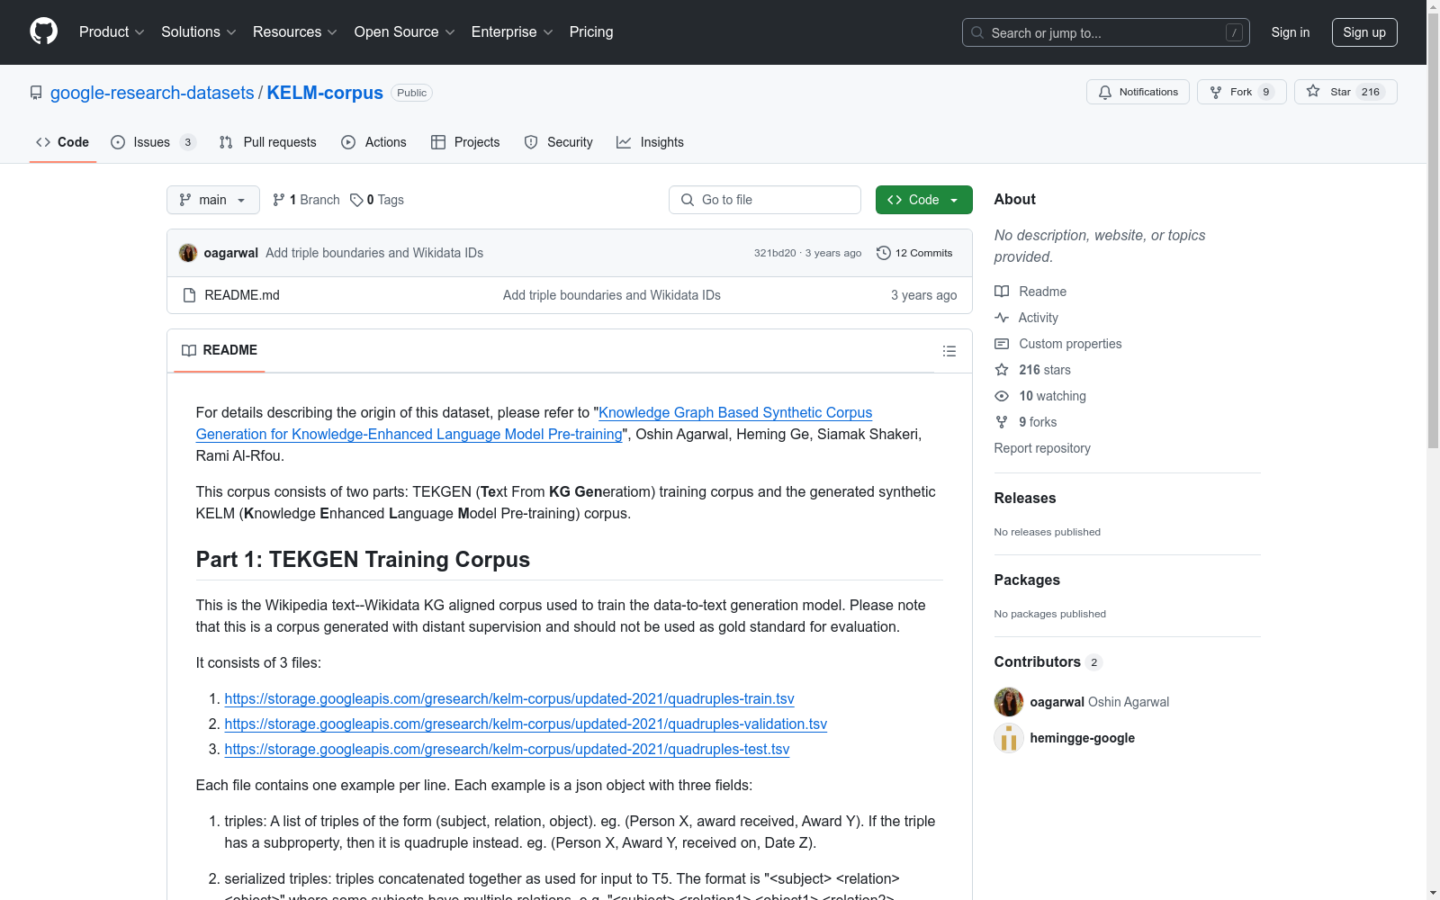Viewport: 1440px width, 900px height.
Task: Open the green Code dropdown button
Action: 924,200
